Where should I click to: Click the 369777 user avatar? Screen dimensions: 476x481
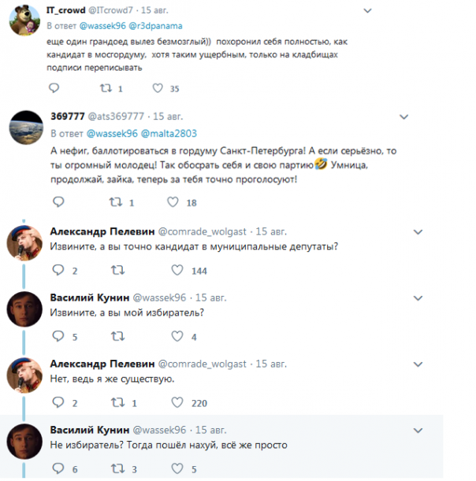(25, 129)
